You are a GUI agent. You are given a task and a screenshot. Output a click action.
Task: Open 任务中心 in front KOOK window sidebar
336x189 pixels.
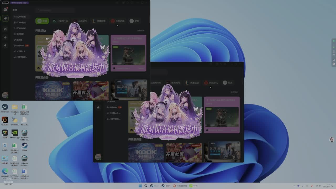[21, 46]
